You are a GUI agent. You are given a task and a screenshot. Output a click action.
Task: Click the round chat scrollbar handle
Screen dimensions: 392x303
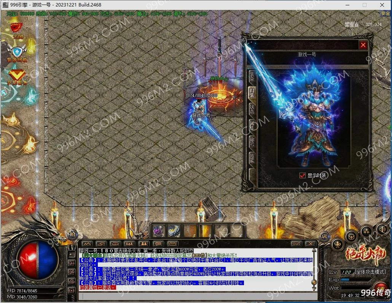314,282
